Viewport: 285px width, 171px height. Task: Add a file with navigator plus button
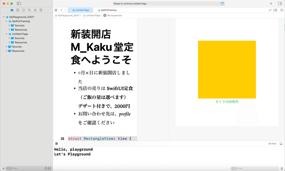pyautogui.click(x=4, y=169)
